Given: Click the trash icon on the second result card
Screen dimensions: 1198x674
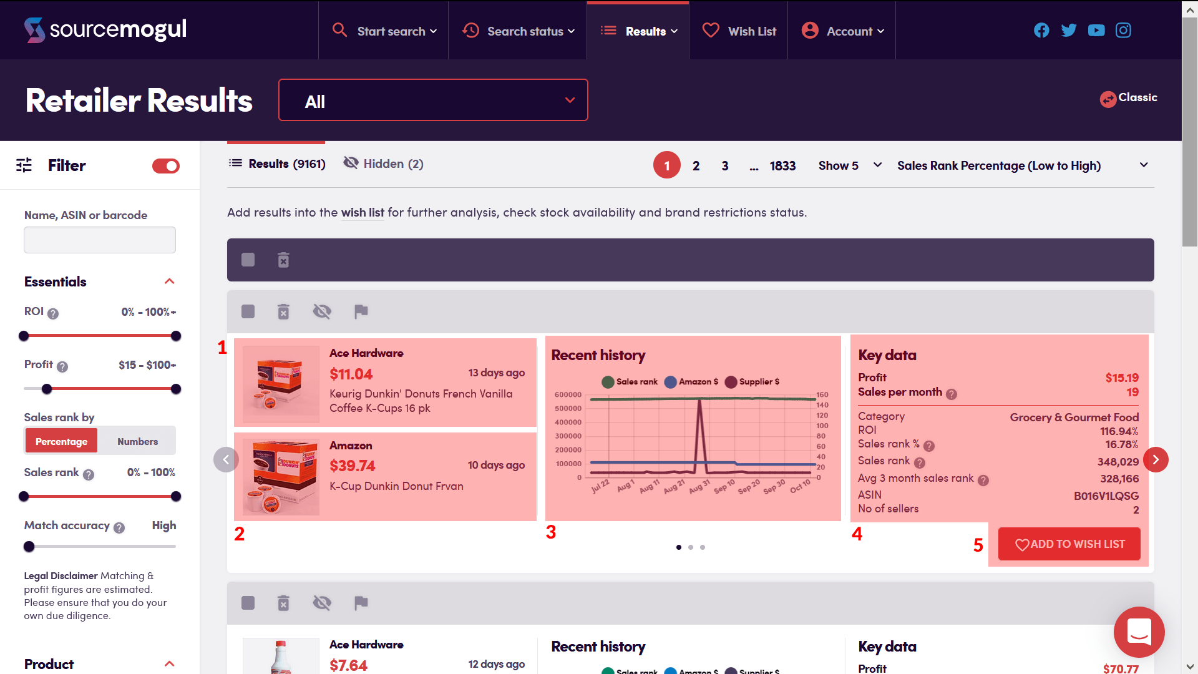Looking at the screenshot, I should pyautogui.click(x=283, y=603).
